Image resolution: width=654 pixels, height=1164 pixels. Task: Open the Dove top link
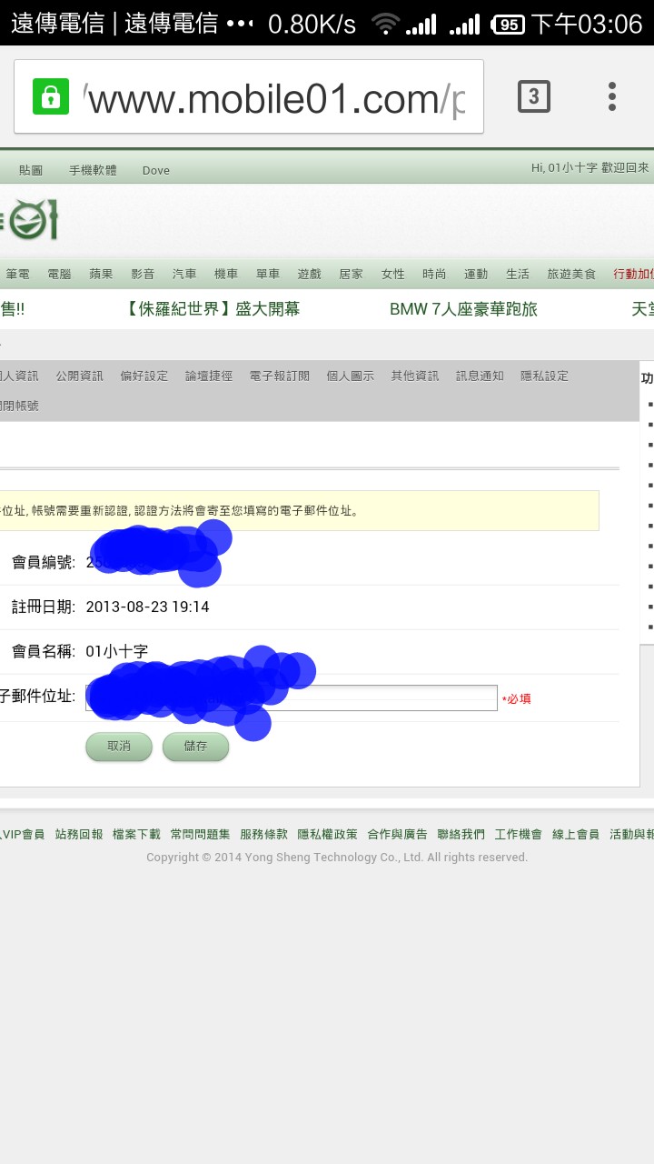click(156, 170)
